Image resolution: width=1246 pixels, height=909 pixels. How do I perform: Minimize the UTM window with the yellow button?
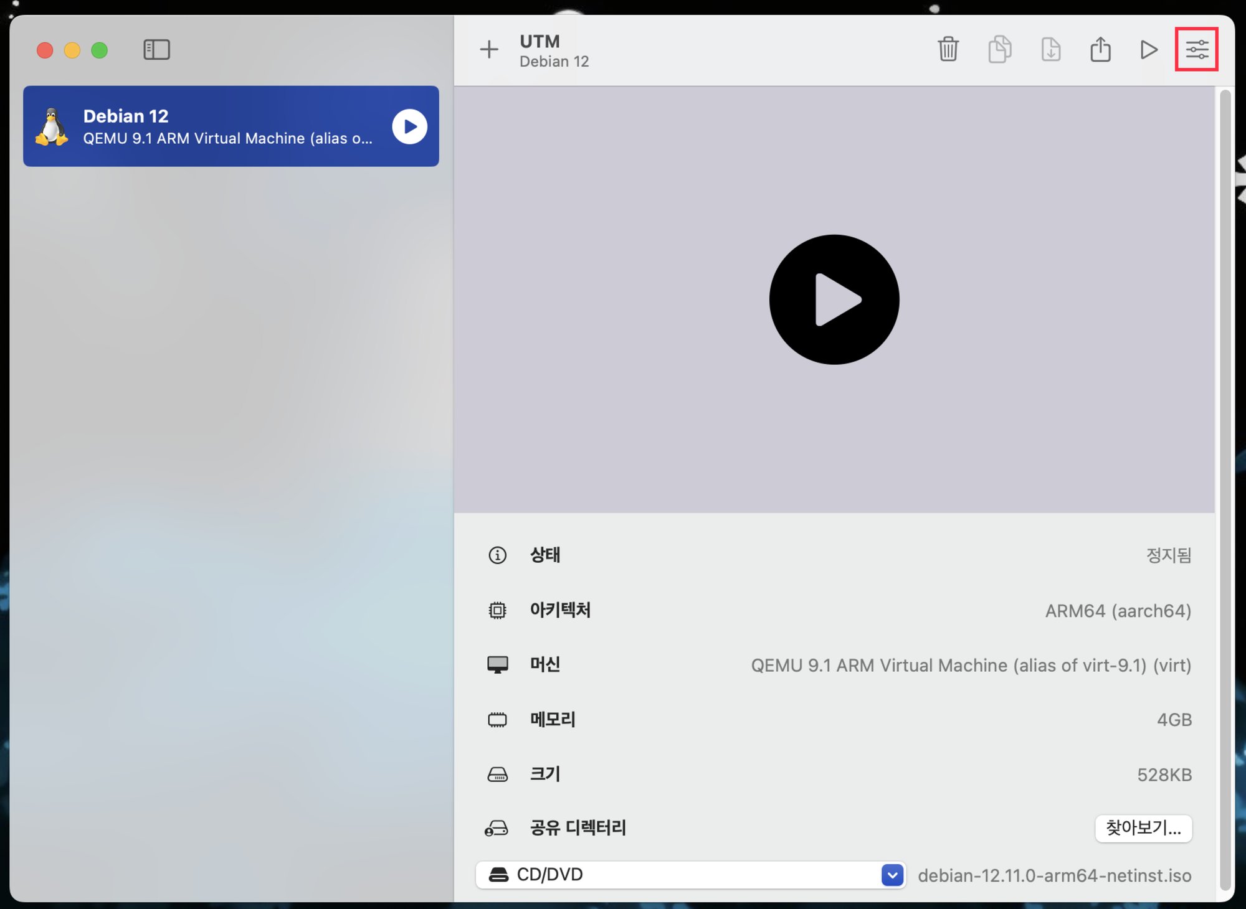[72, 50]
